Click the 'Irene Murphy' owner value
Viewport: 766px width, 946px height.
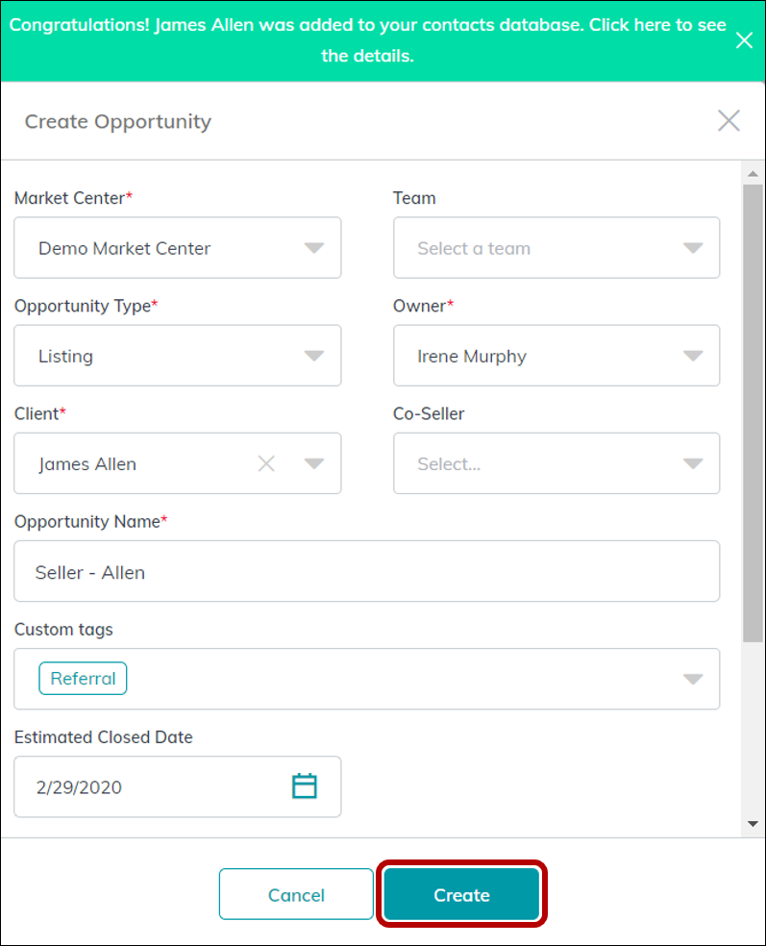[x=472, y=357]
